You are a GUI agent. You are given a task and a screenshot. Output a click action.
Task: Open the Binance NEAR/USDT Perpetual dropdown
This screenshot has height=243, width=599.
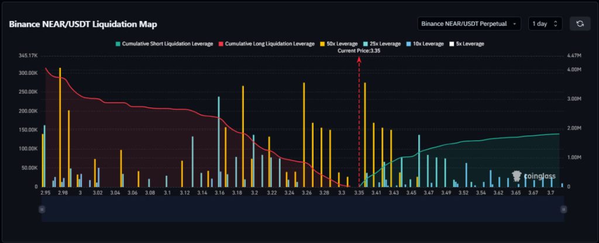point(469,23)
